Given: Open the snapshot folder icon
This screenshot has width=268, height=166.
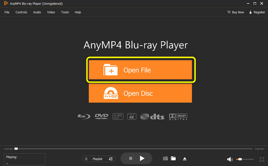Looking at the screenshot, I should click(173, 158).
